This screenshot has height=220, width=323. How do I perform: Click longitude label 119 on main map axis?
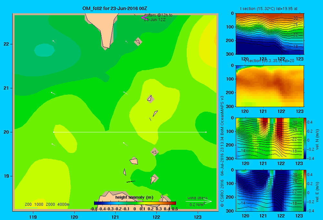click(x=33, y=217)
